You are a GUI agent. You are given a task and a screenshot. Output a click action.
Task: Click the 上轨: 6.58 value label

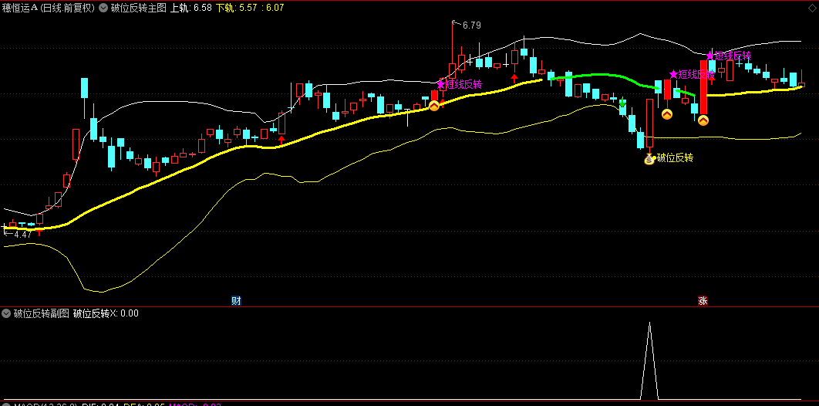[192, 8]
